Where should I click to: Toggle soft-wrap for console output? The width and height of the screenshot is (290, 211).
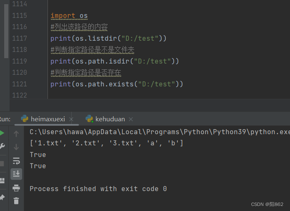point(16,161)
